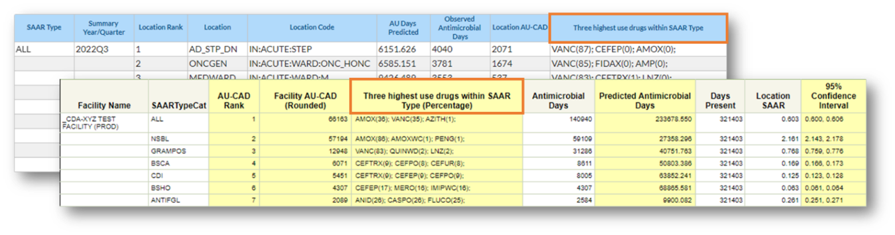Click the AU-CAD Rank column header
Viewport: 895px width, 235px height.
click(234, 100)
